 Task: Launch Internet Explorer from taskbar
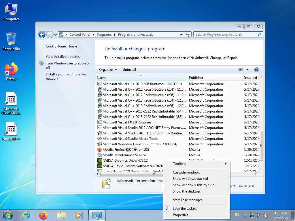click(26, 215)
